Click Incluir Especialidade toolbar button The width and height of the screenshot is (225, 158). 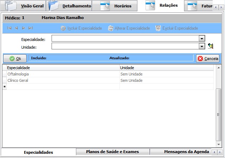coord(81,28)
